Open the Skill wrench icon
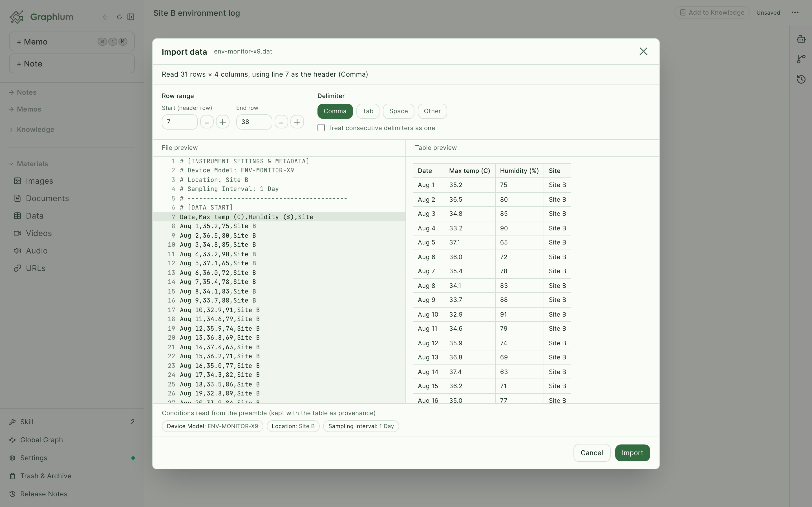The height and width of the screenshot is (507, 812). tap(12, 422)
